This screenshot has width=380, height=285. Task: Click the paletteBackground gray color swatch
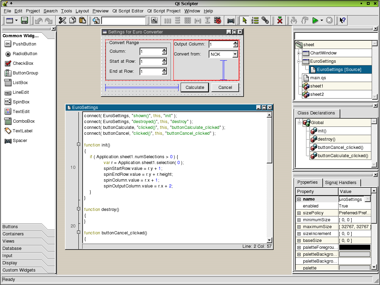point(355,254)
